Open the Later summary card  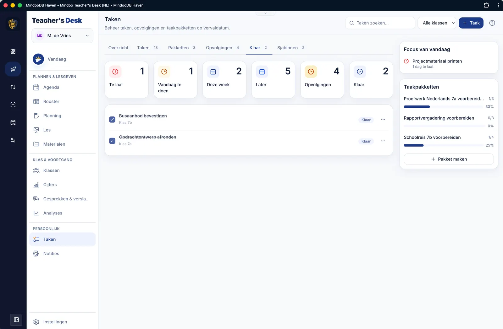coord(273,79)
